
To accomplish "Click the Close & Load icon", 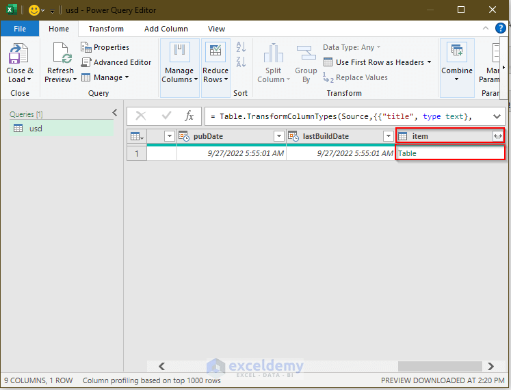I will click(x=18, y=54).
